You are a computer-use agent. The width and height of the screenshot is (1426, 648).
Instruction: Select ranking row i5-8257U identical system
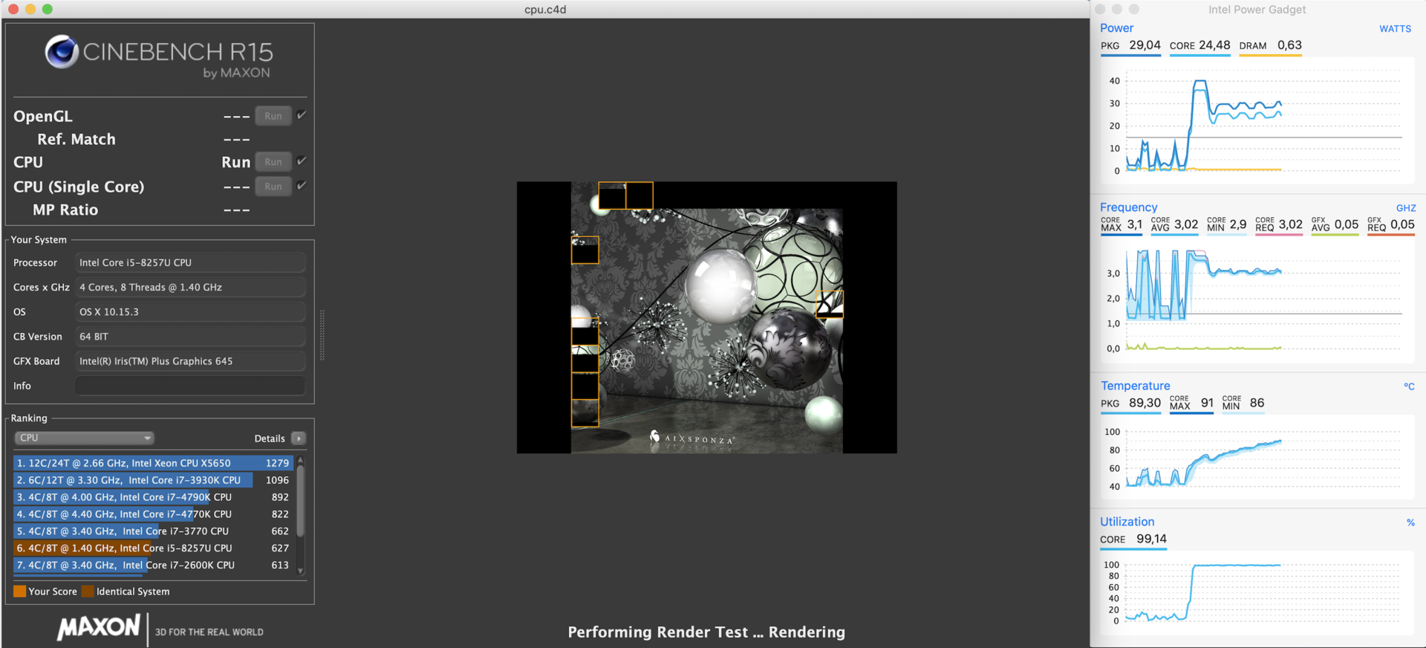153,548
